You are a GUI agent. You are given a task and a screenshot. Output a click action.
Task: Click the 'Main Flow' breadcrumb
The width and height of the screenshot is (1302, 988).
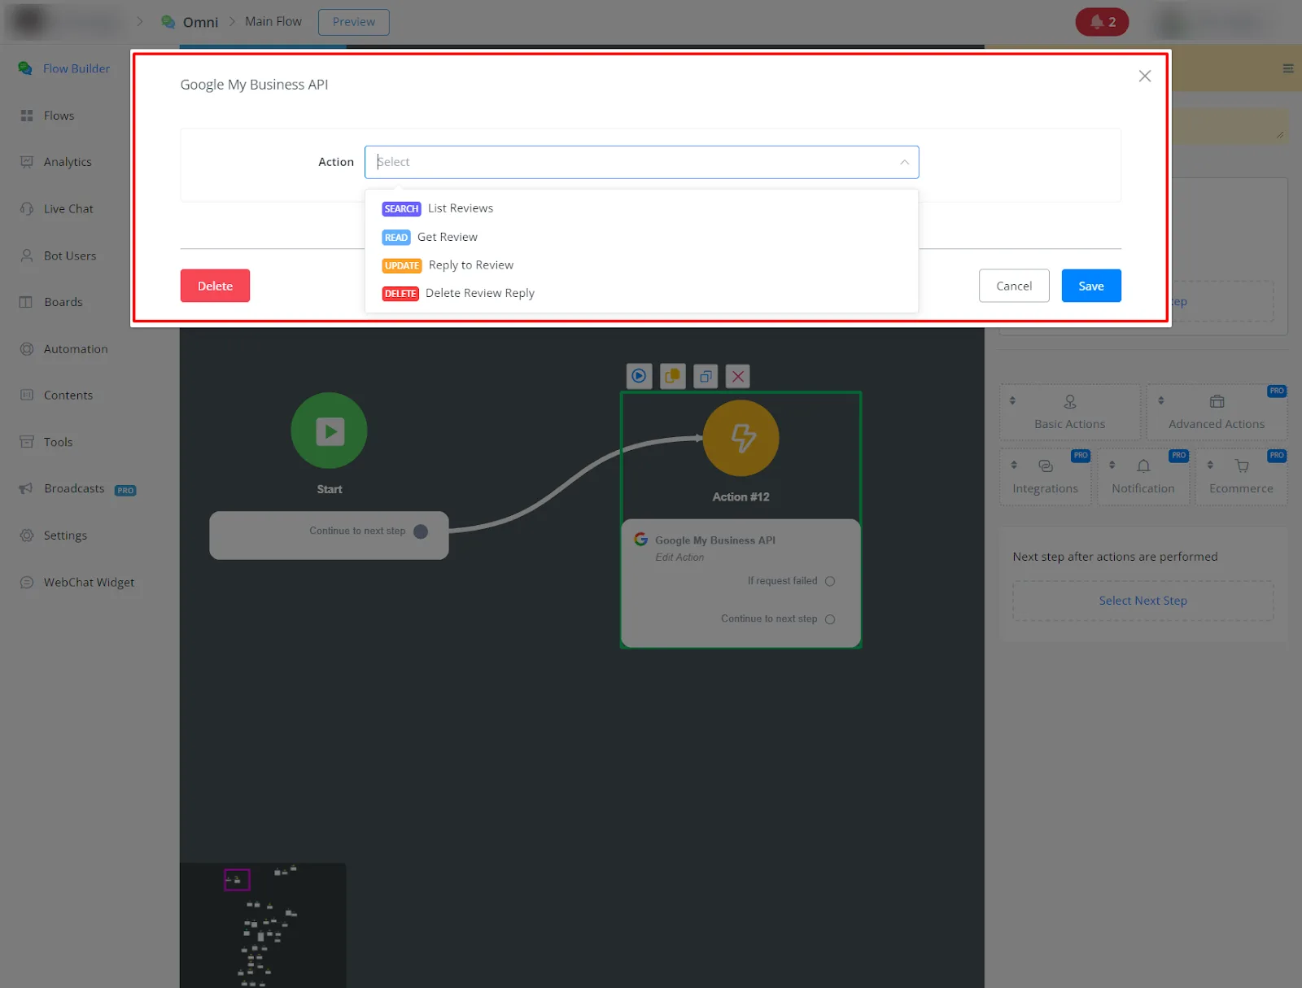tap(273, 22)
